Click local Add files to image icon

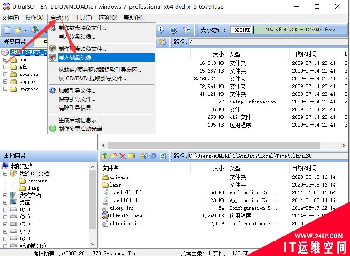[x=144, y=156]
